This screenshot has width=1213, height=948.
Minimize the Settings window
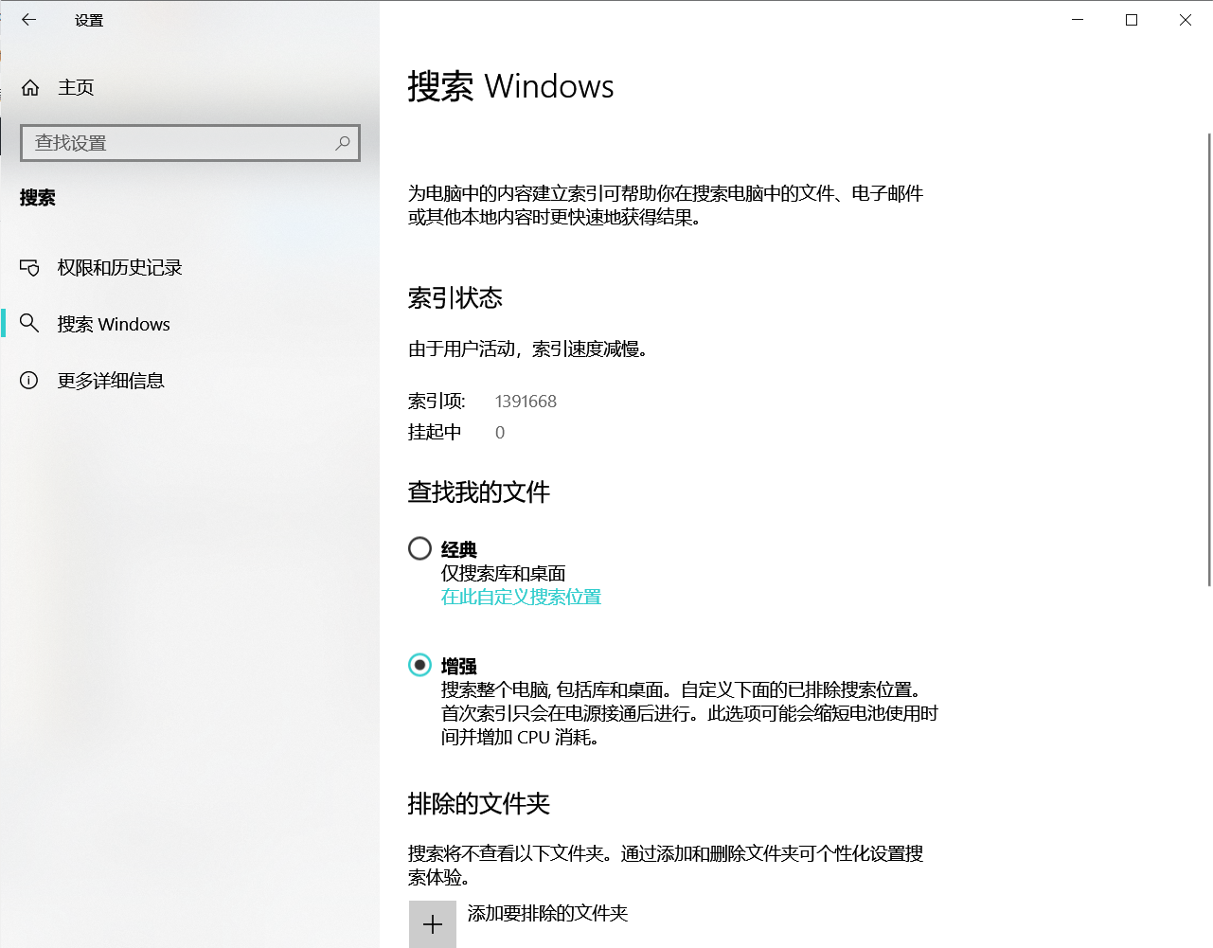[1078, 20]
